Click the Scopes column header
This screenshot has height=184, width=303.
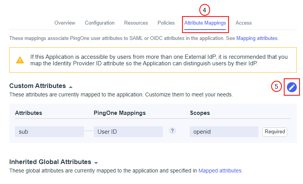point(200,113)
